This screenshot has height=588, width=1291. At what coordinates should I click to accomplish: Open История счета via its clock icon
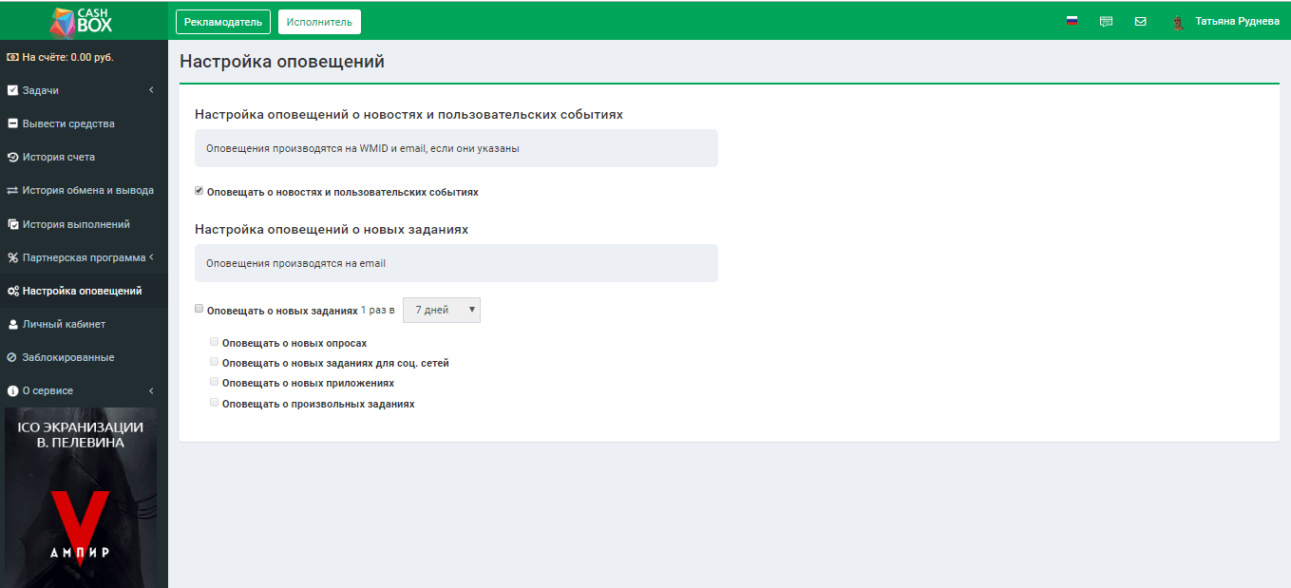click(x=12, y=156)
